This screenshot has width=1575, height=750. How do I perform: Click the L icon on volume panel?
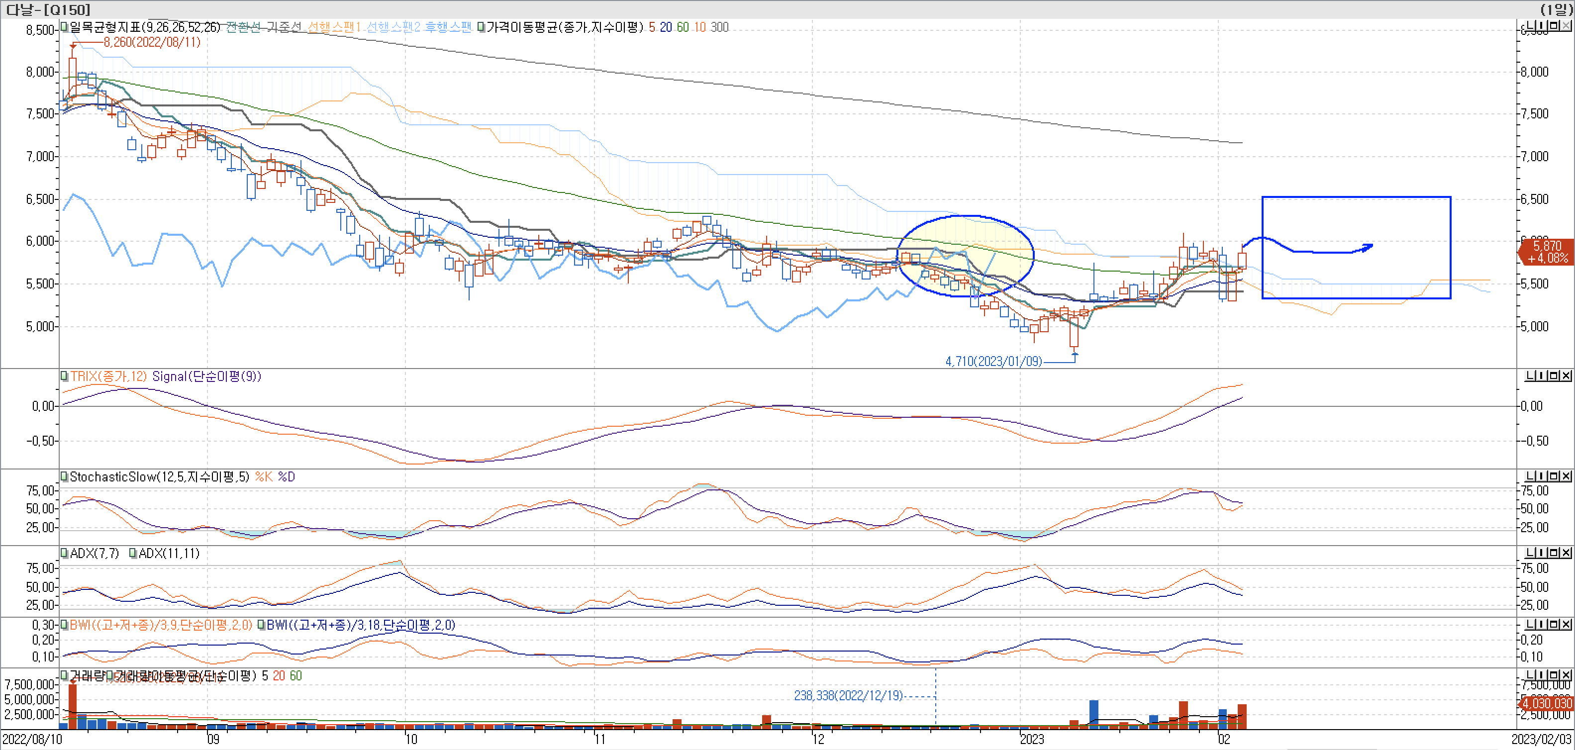click(x=1530, y=675)
